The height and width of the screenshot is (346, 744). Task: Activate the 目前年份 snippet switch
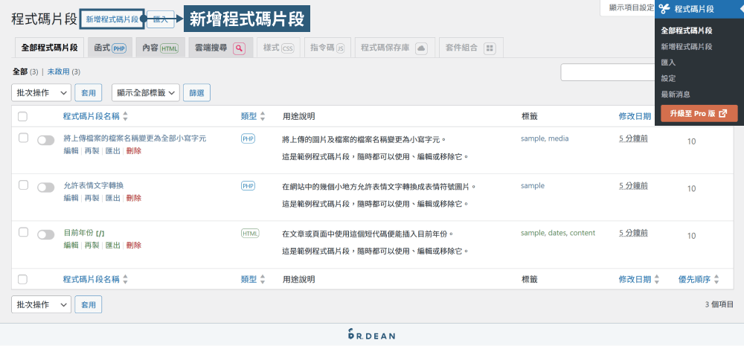tap(46, 235)
